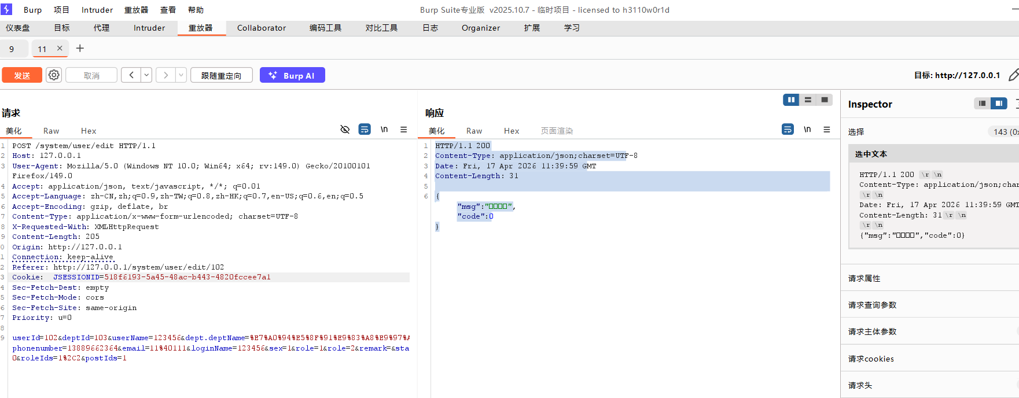This screenshot has width=1019, height=398.
Task: Click "code":0 in response body
Action: 475,216
